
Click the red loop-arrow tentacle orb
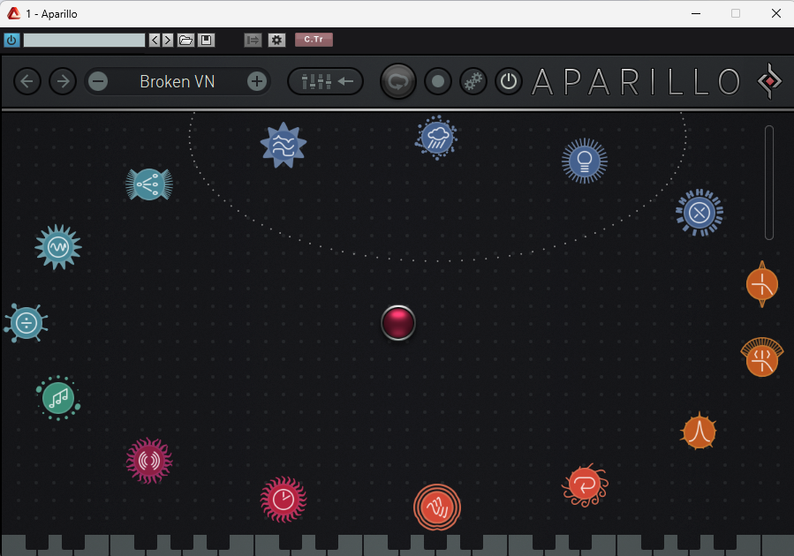click(585, 485)
